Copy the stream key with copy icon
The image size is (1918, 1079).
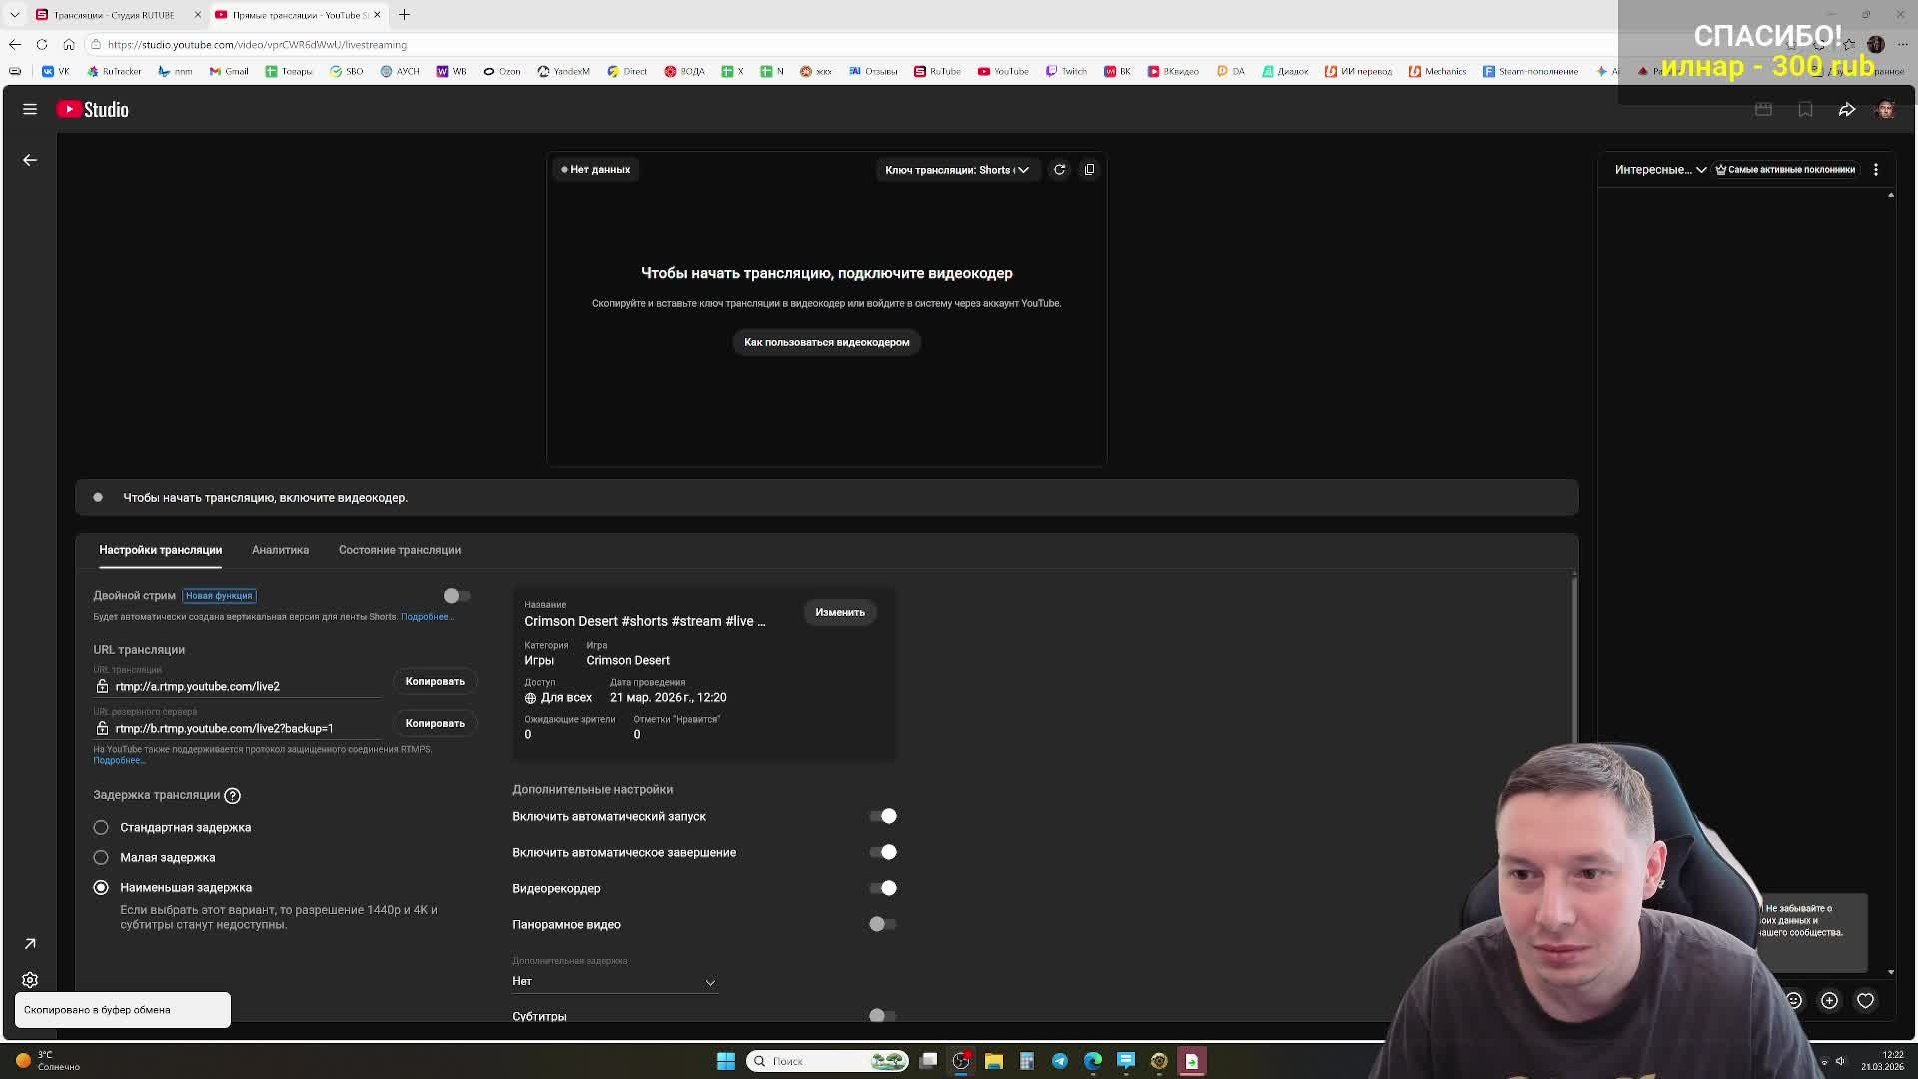1089,170
